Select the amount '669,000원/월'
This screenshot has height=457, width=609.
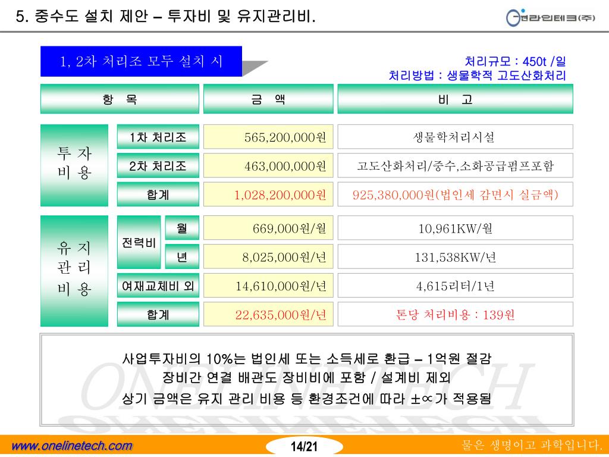pos(290,228)
